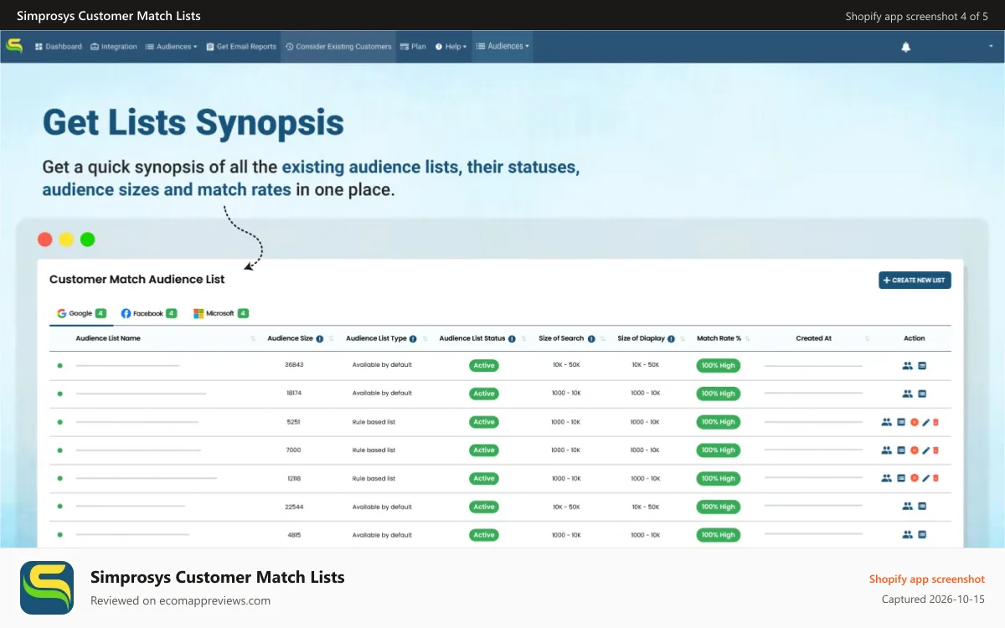The image size is (1005, 628).
Task: Click the Create New List button
Action: [915, 280]
